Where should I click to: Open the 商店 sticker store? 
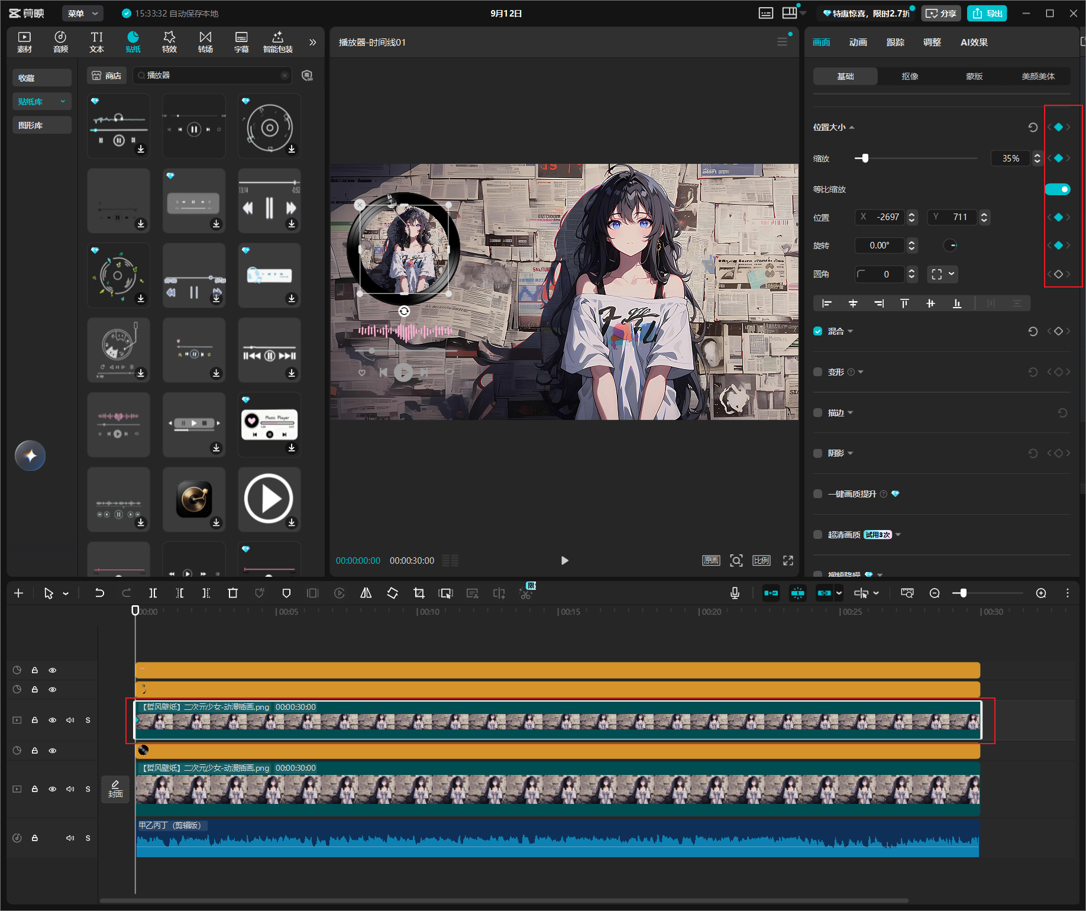click(x=107, y=76)
